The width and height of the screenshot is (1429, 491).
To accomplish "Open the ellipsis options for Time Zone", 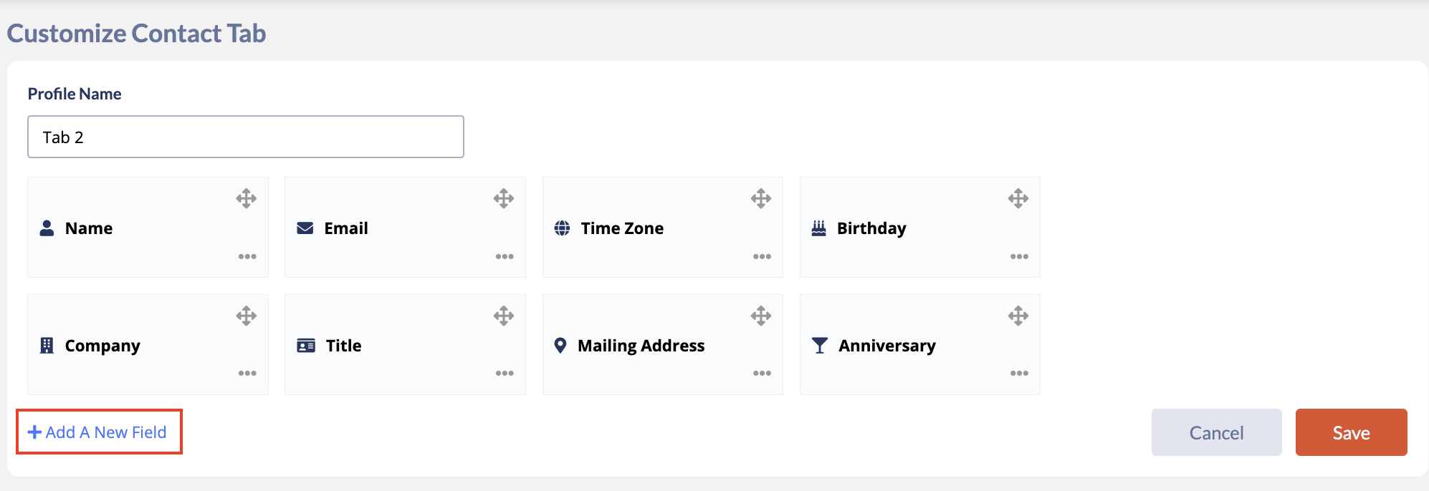I will pyautogui.click(x=762, y=256).
